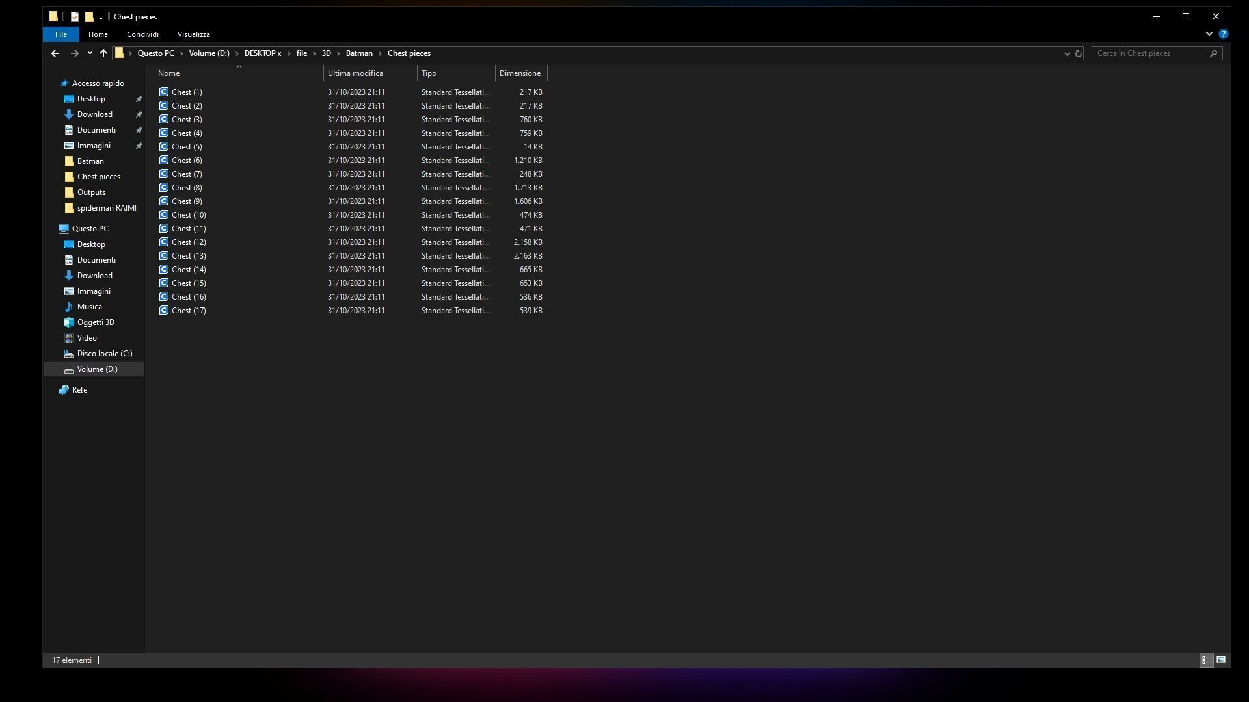Click the Back navigation arrow
The height and width of the screenshot is (702, 1249).
point(55,53)
